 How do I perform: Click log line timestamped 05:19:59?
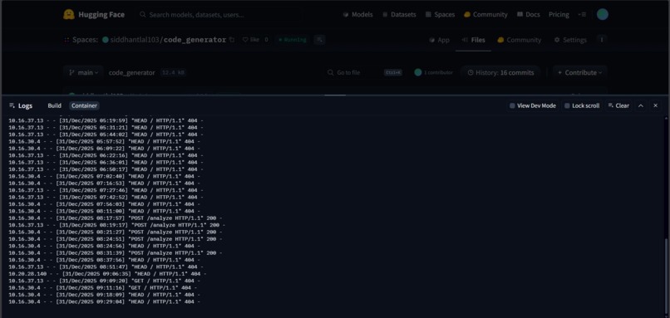106,120
